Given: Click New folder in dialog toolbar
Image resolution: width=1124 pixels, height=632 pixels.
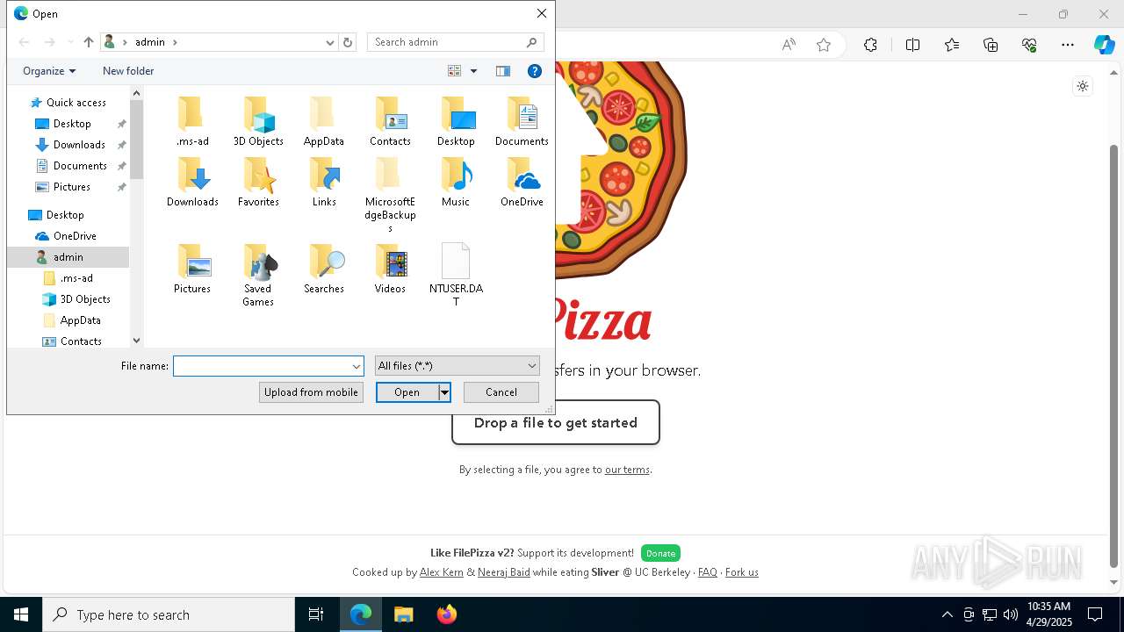Looking at the screenshot, I should tap(128, 71).
